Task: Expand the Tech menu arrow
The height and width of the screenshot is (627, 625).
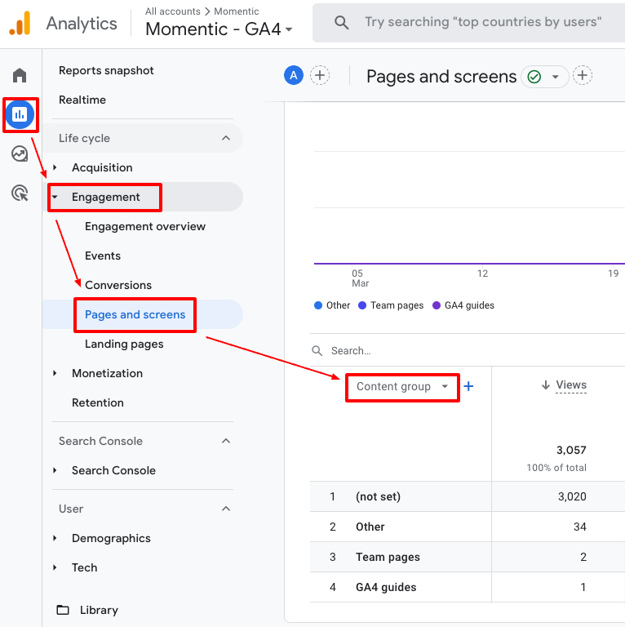Action: click(55, 567)
